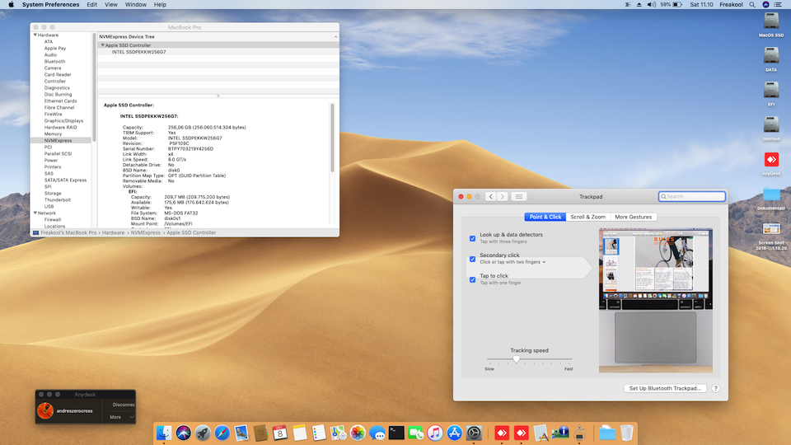Collapse the Hardware section in sidebar
791x445 pixels.
[x=35, y=35]
